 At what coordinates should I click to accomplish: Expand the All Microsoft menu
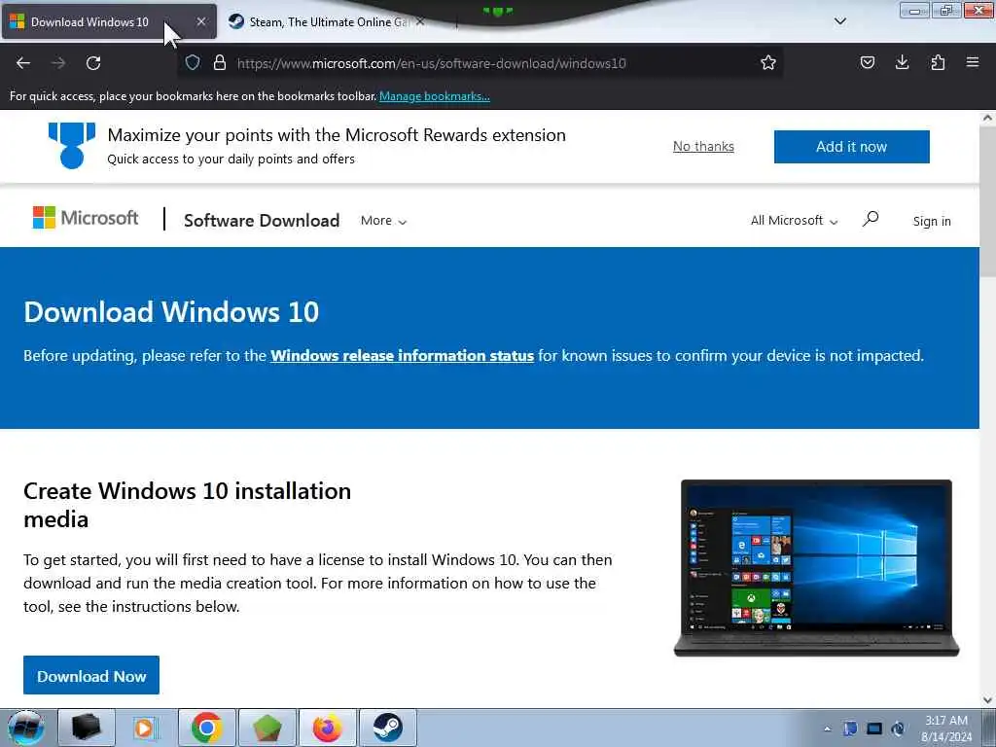tap(794, 221)
